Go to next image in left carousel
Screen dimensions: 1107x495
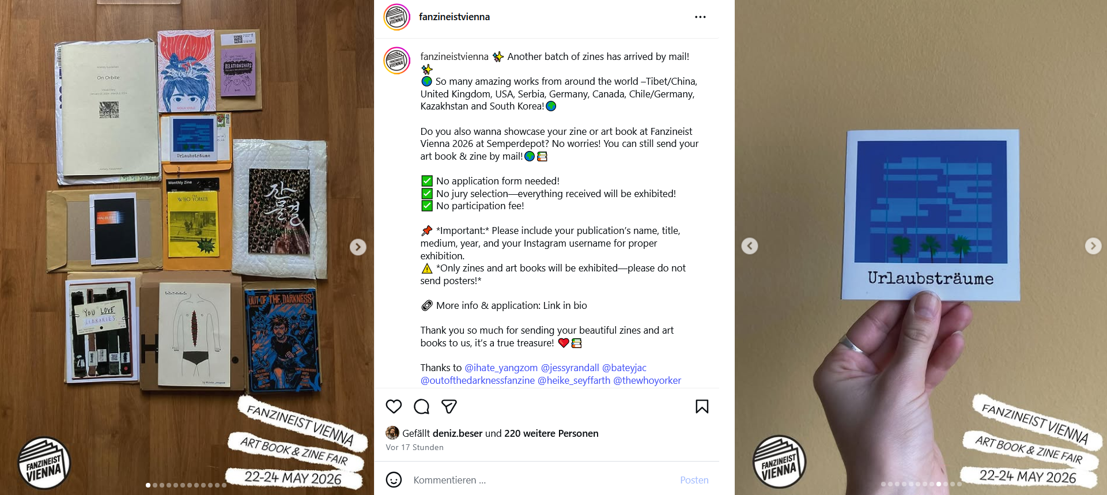(358, 247)
